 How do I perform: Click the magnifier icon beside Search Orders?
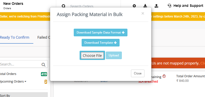click(63, 6)
